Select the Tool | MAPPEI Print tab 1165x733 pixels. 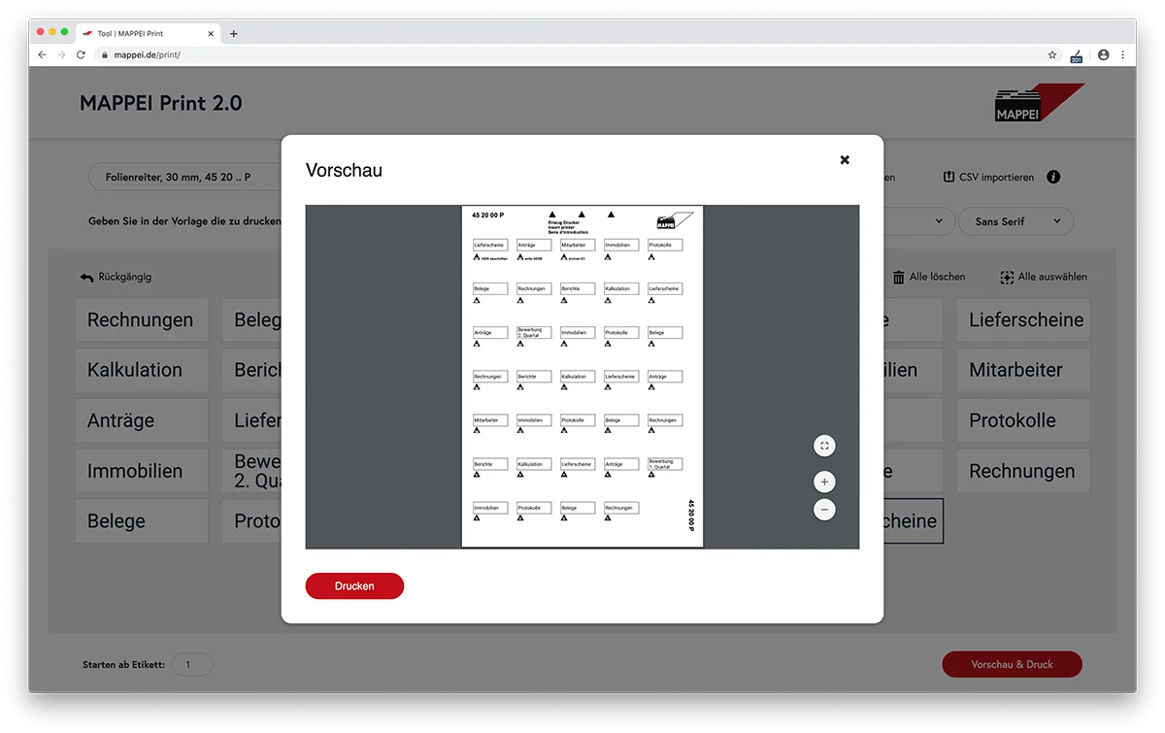coord(148,34)
